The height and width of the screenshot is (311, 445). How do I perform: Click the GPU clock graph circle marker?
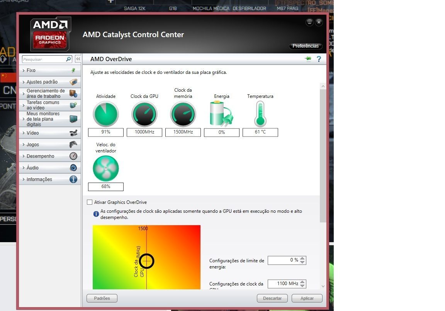[x=147, y=261]
